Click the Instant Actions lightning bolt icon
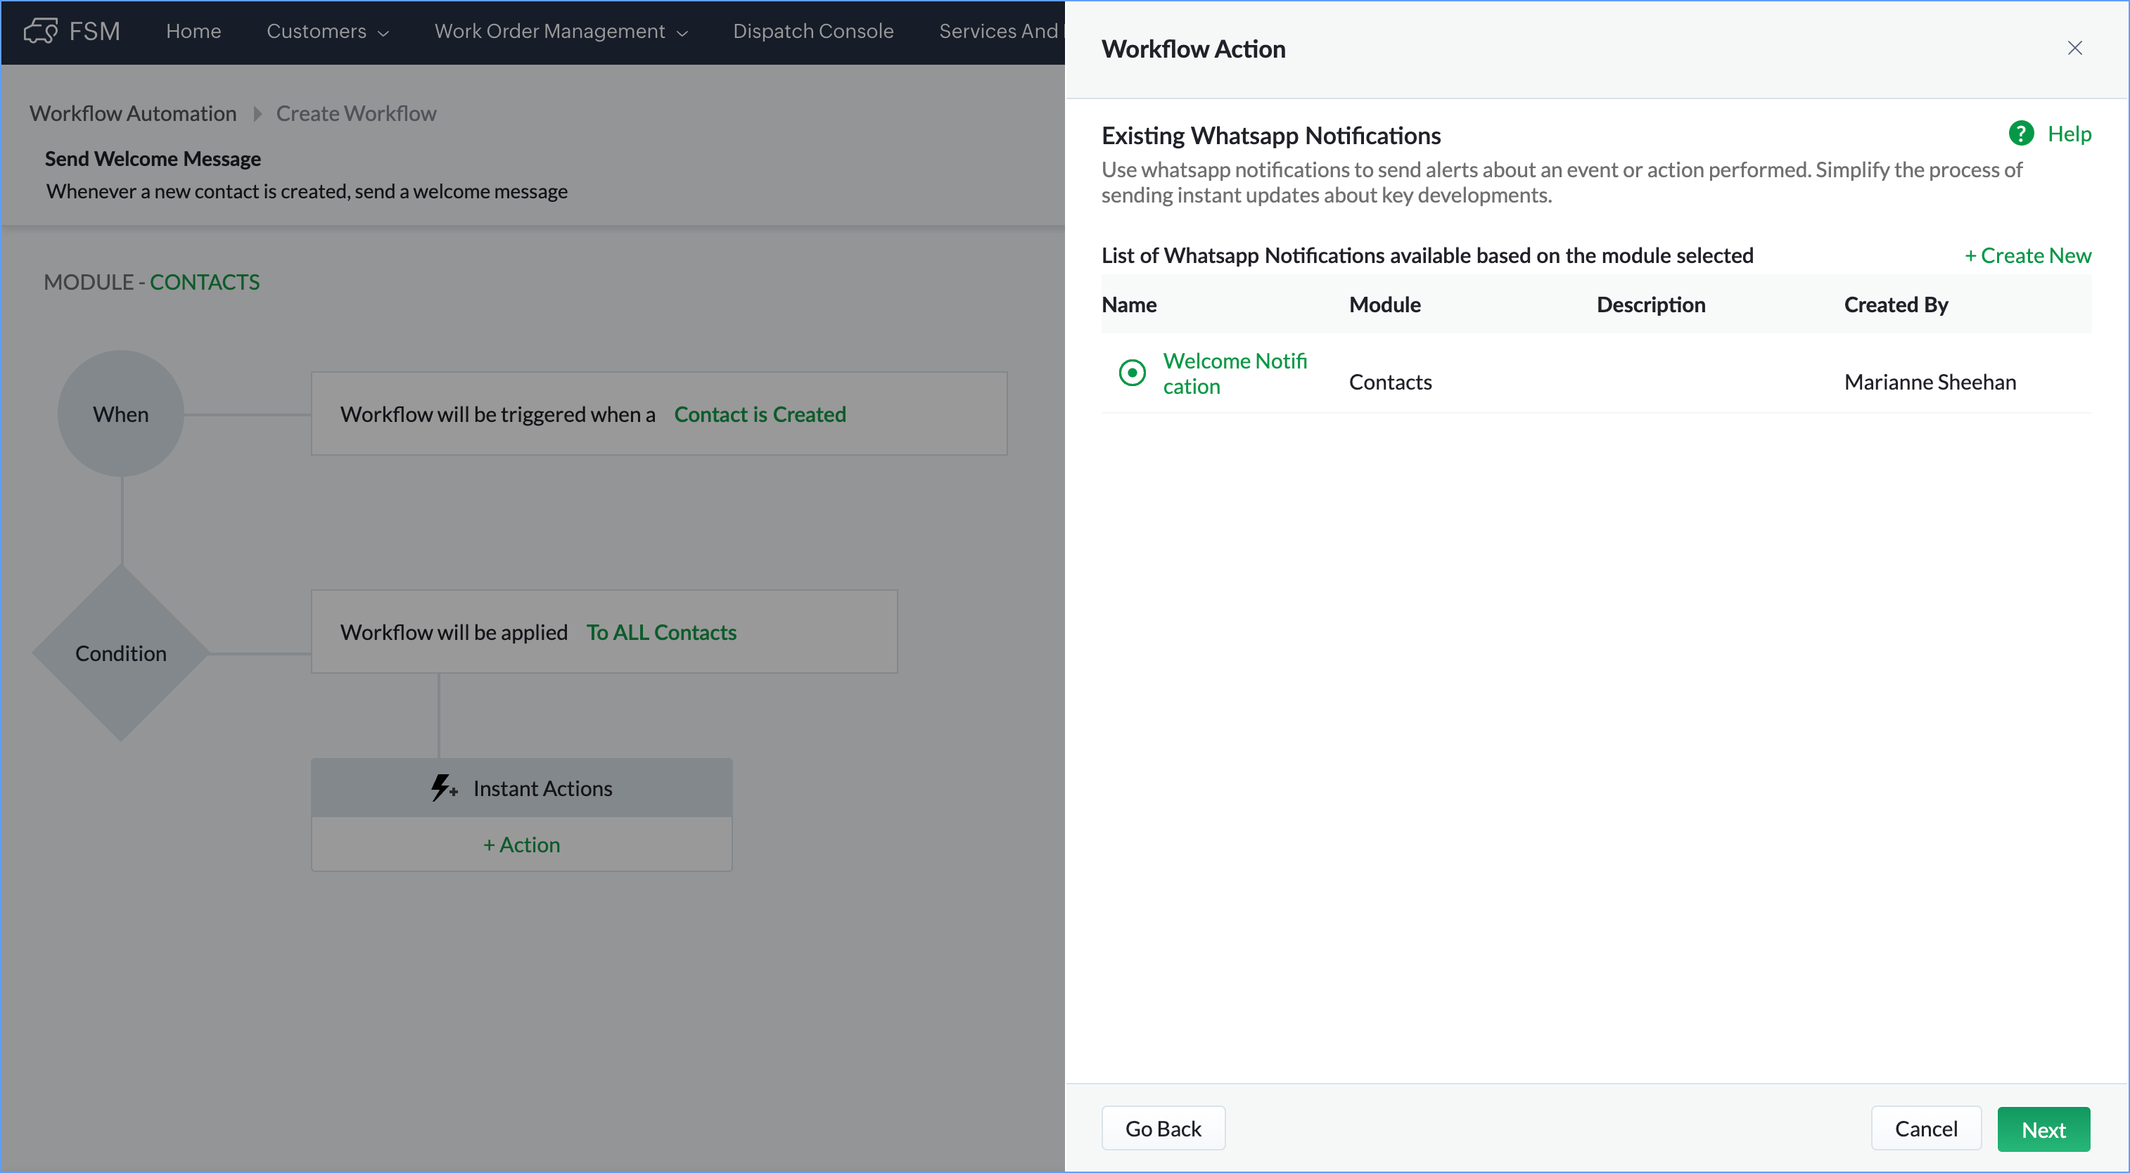 [442, 788]
